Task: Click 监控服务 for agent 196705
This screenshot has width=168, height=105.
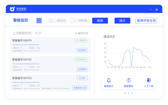Action: tap(82, 69)
